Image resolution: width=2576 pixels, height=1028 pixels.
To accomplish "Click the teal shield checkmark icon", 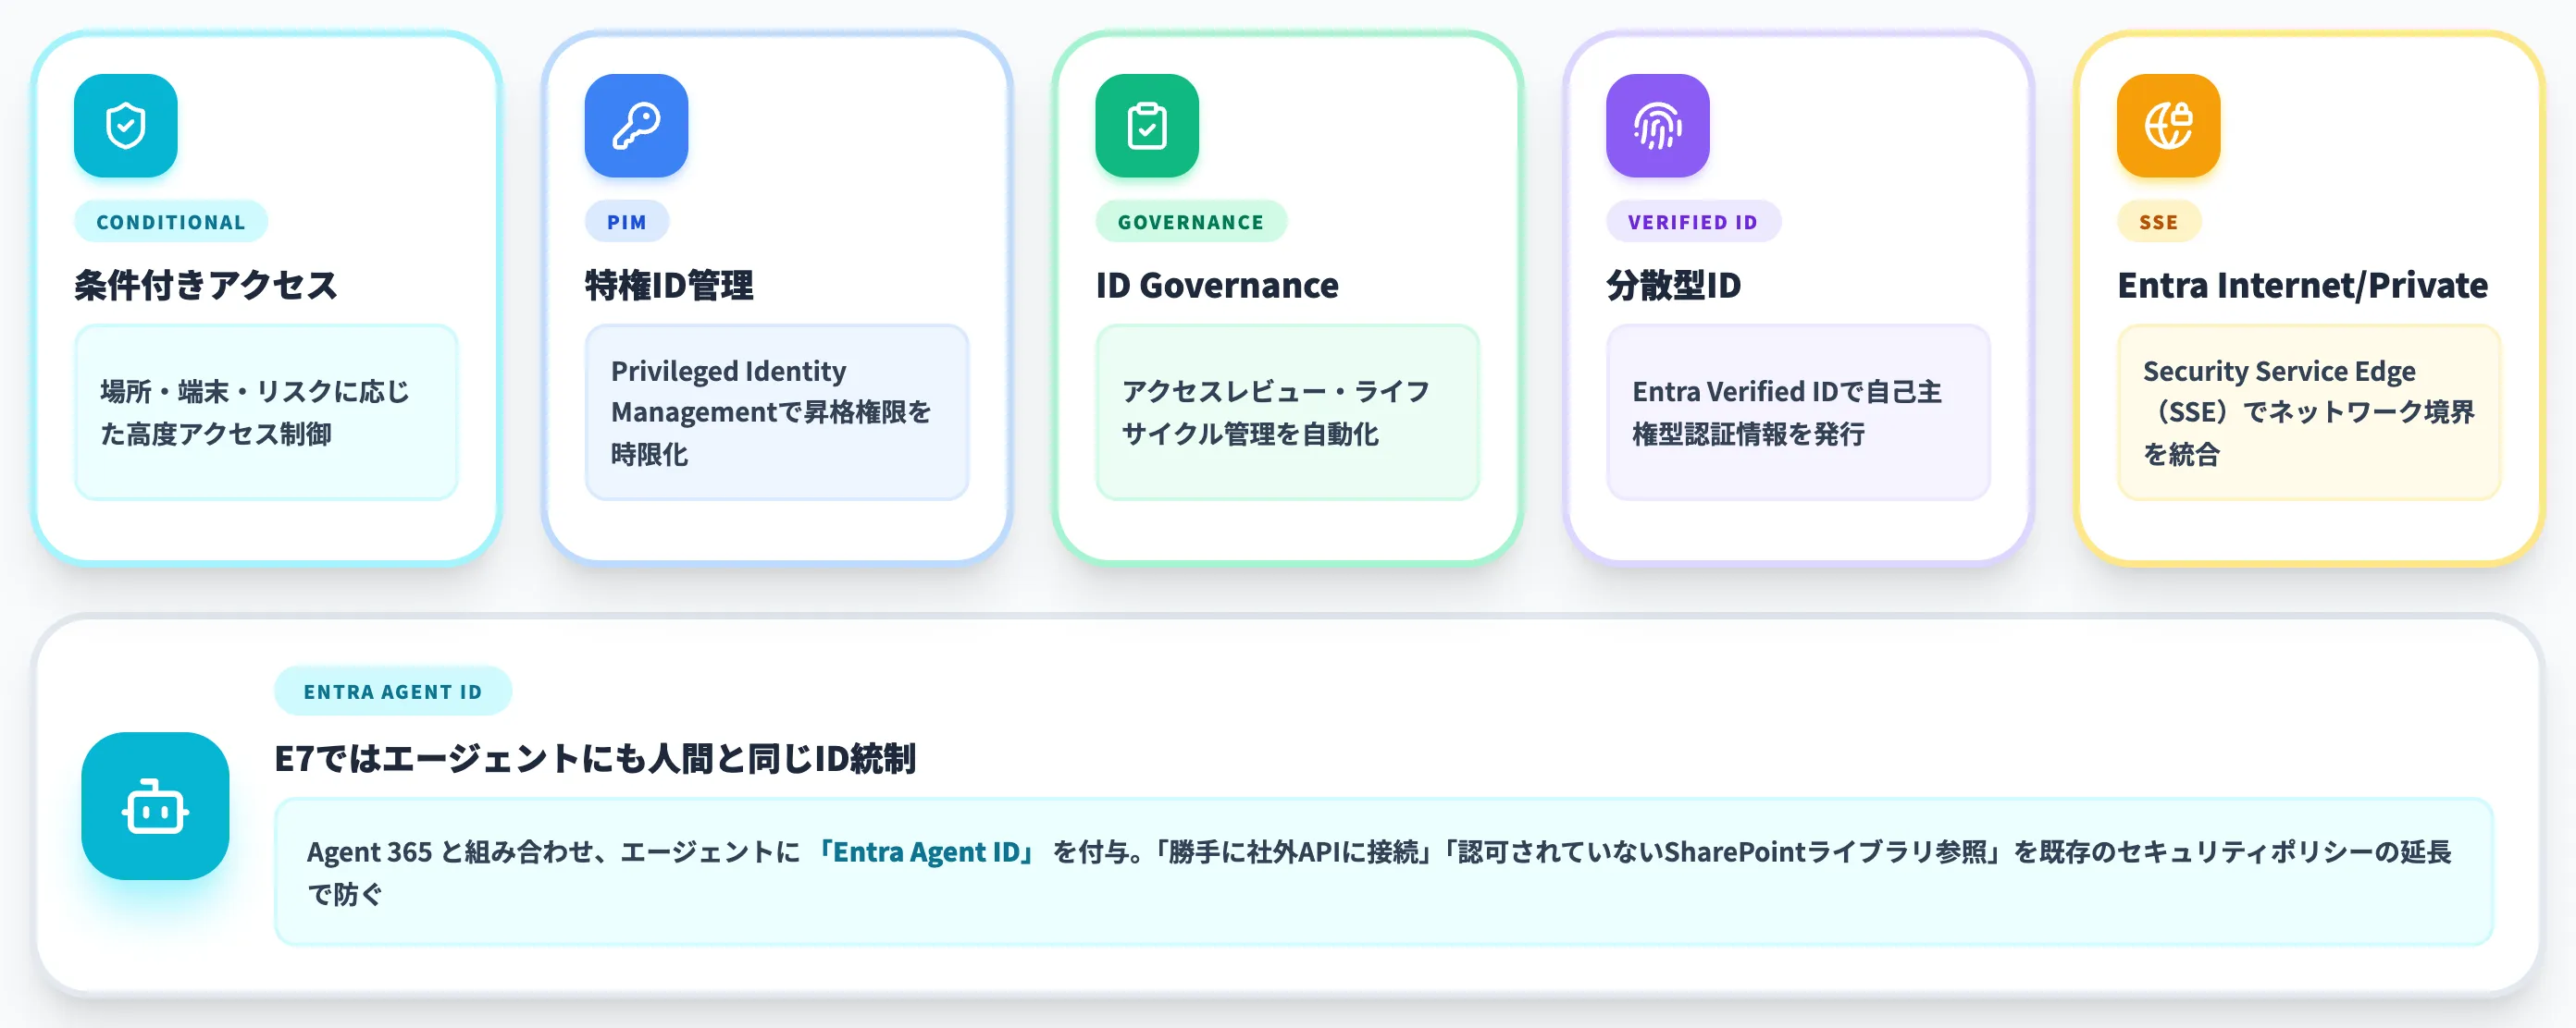I will coord(126,126).
